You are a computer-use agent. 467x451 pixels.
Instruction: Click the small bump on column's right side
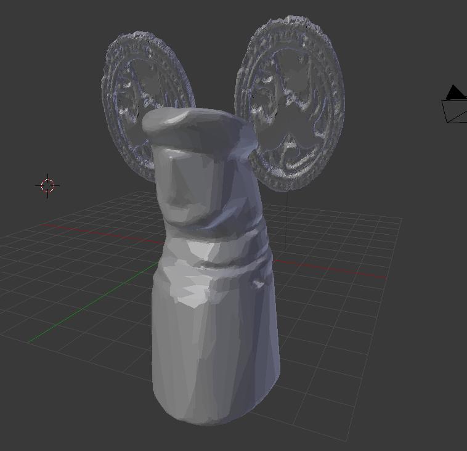(x=258, y=283)
